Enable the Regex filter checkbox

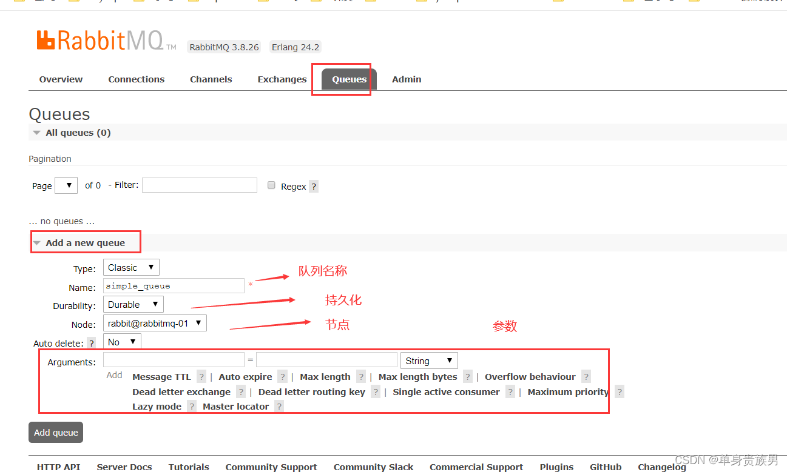coord(272,185)
